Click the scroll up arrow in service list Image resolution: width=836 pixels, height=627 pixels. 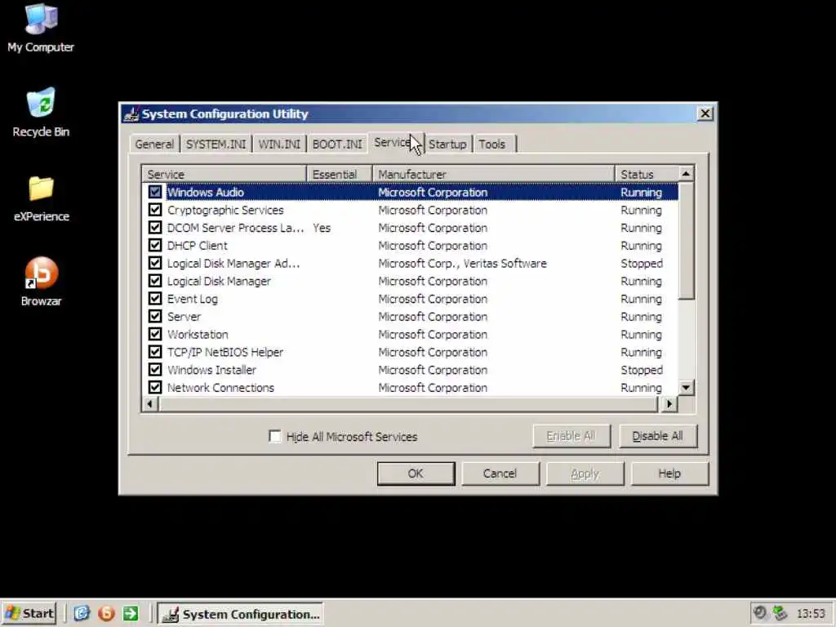pyautogui.click(x=686, y=174)
